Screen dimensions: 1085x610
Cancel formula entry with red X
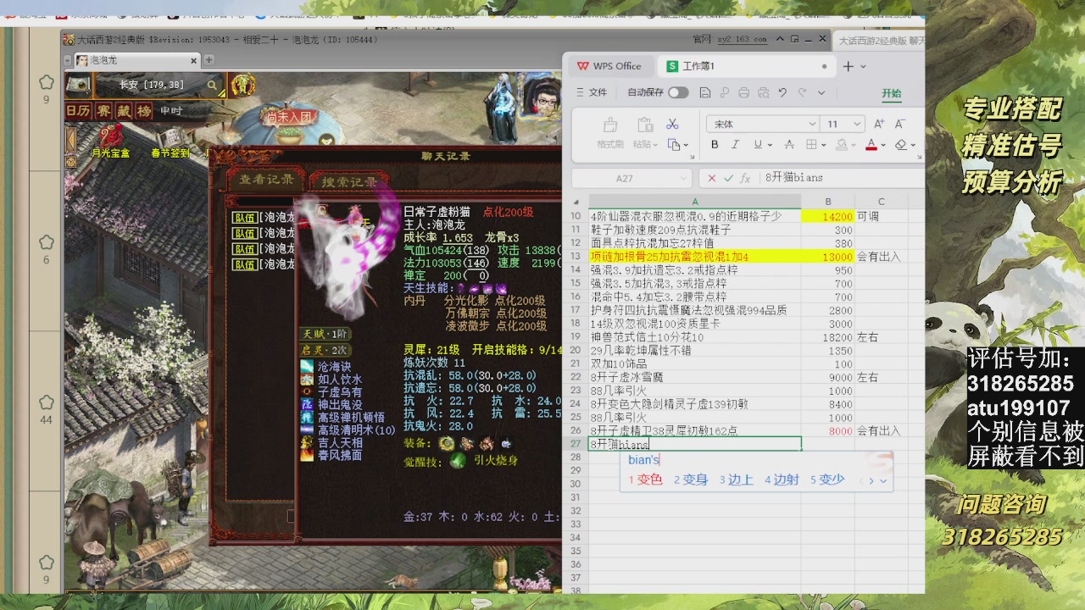point(711,178)
